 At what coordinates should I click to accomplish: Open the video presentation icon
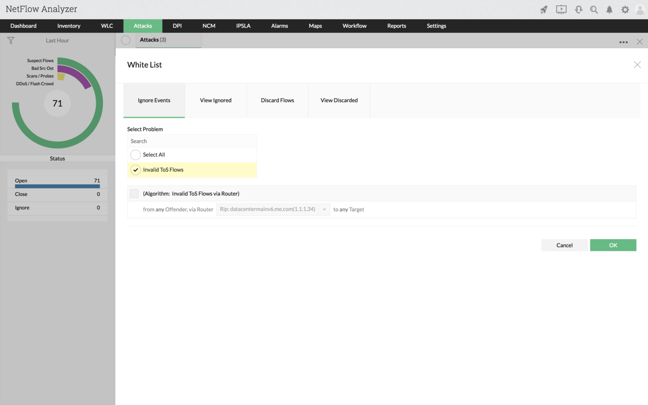561,10
